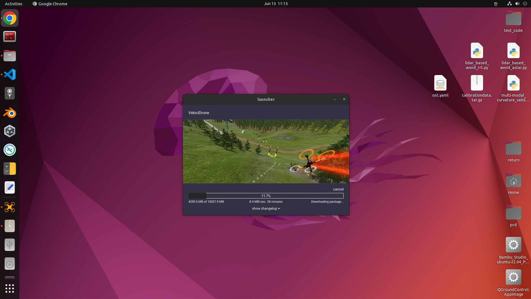The width and height of the screenshot is (531, 299).
Task: Select lidar_based_avoid_astar.py file
Action: pyautogui.click(x=513, y=56)
